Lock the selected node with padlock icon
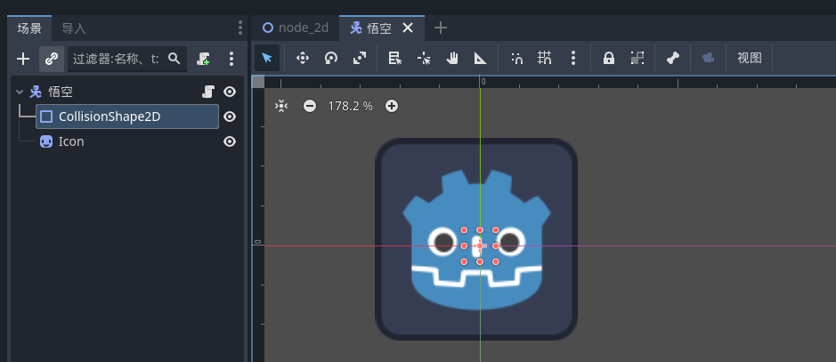836x362 pixels. 609,58
